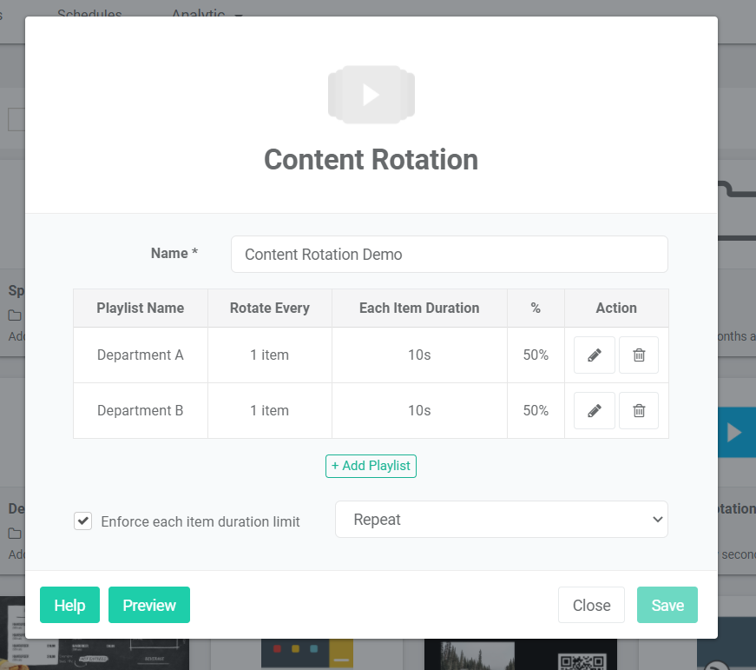
Task: Click trash icon for Department B
Action: (x=639, y=410)
